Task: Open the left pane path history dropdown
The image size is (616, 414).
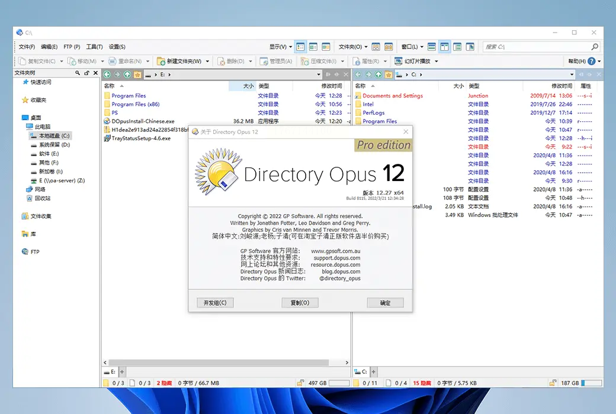Action: point(319,75)
